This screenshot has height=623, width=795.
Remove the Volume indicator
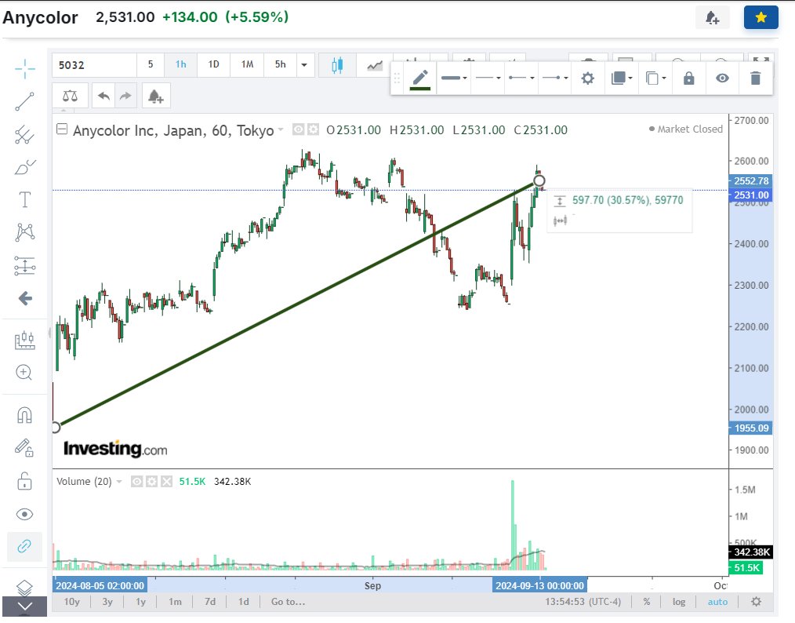point(166,482)
